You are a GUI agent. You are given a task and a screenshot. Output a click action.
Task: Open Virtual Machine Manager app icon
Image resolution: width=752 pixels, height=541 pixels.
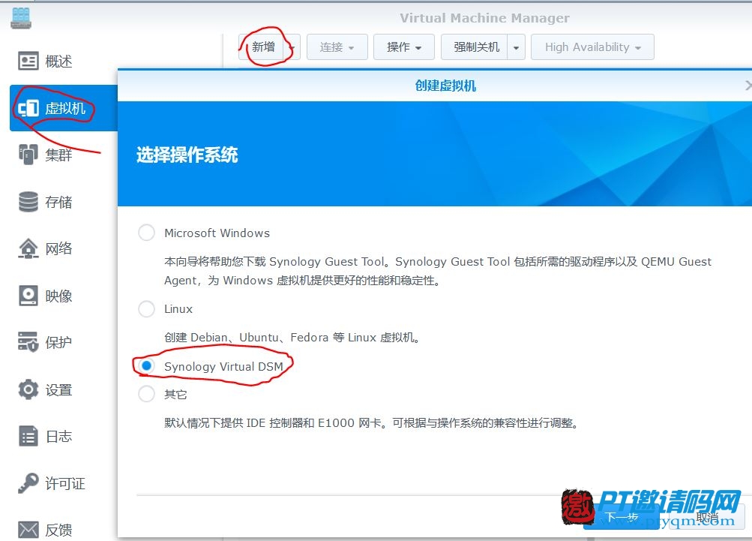(x=21, y=18)
